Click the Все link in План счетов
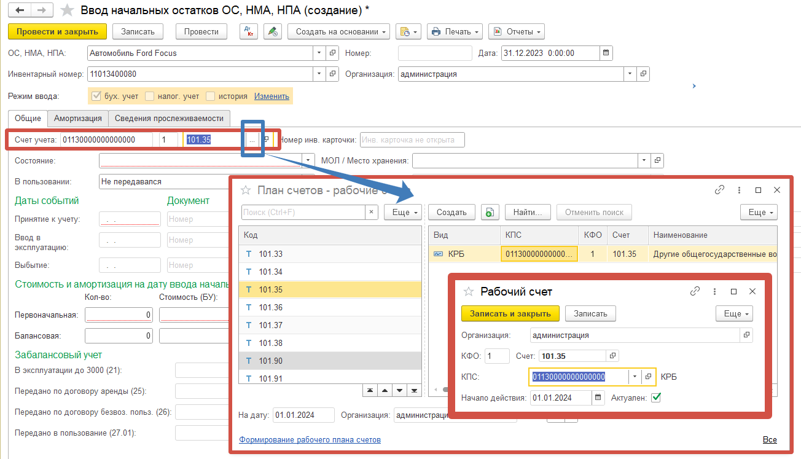This screenshot has height=459, width=801. pos(770,439)
